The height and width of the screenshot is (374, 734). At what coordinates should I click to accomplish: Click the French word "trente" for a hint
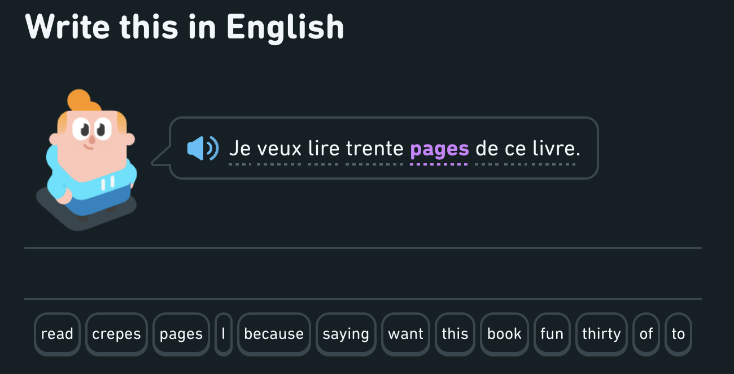374,149
